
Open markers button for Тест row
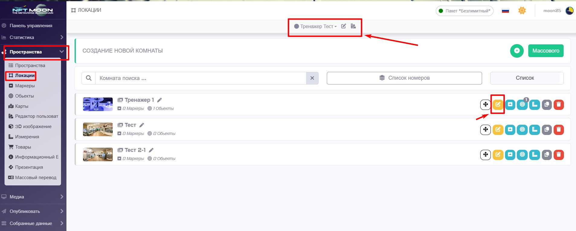point(510,130)
